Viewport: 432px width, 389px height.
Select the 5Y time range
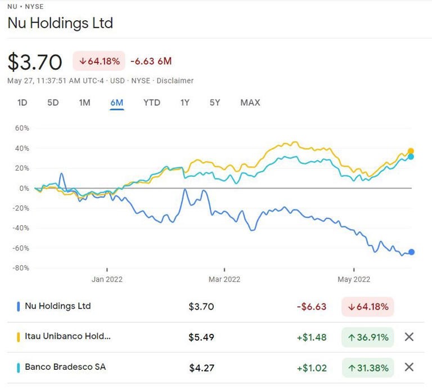pyautogui.click(x=215, y=102)
